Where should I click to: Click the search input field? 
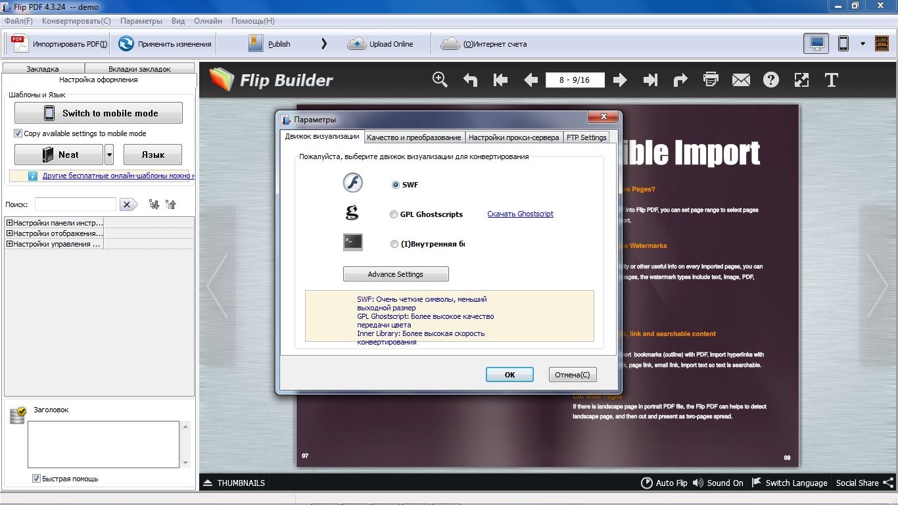point(76,204)
